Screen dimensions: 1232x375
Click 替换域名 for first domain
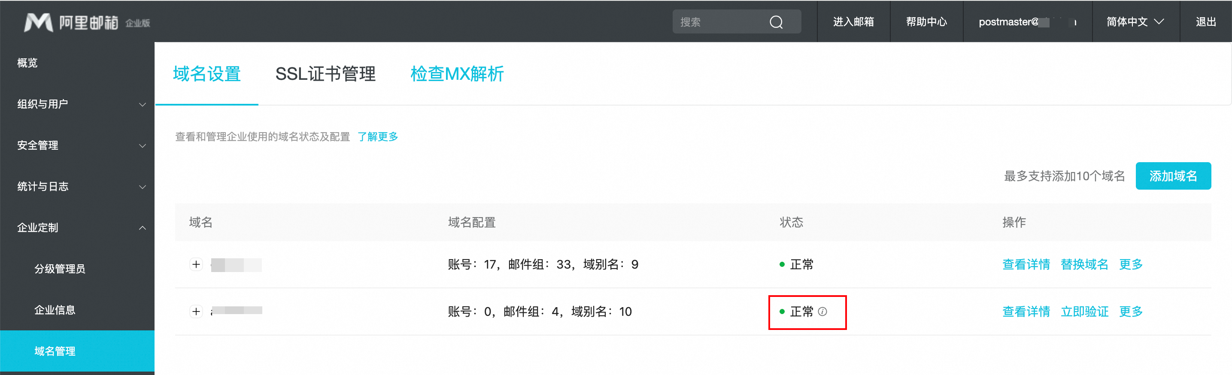pyautogui.click(x=1084, y=264)
